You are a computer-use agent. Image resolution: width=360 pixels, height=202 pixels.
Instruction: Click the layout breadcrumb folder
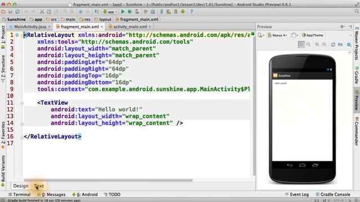pos(103,20)
